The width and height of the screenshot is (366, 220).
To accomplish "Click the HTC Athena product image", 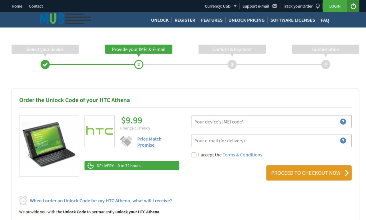I will (49, 146).
